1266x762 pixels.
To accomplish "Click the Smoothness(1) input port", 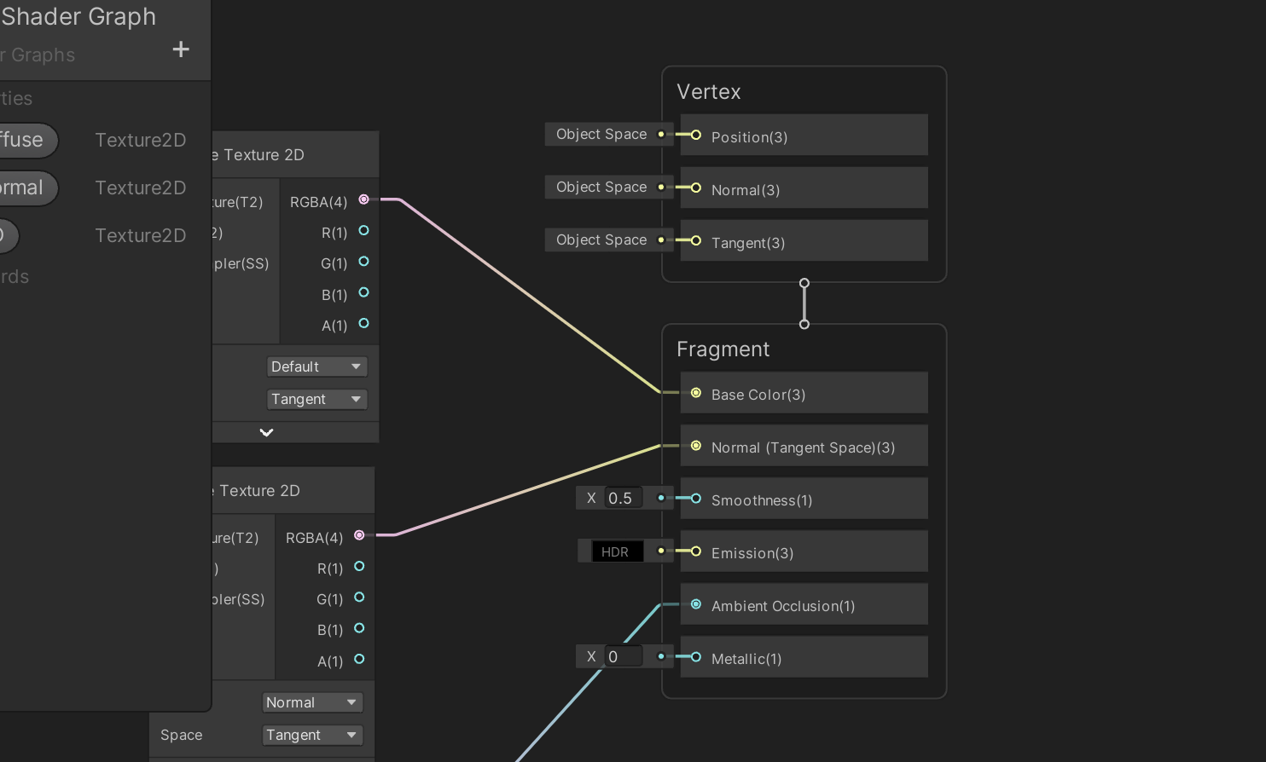I will click(x=696, y=499).
